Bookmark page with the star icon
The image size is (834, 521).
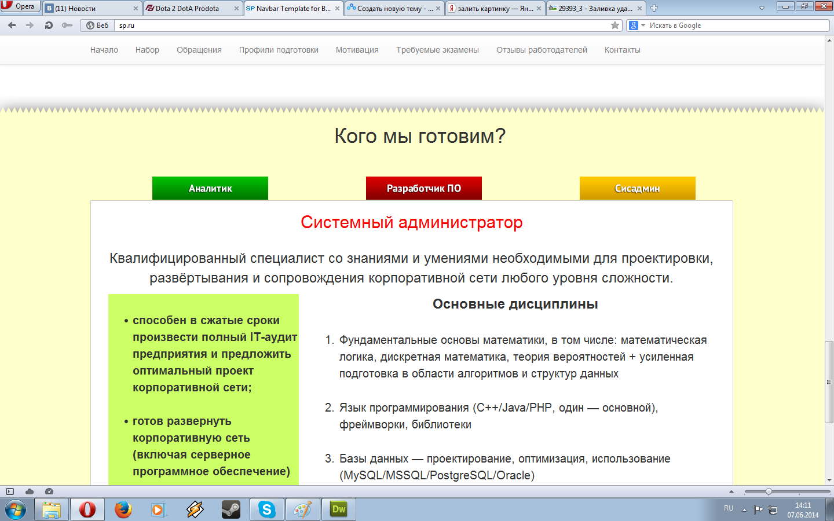615,25
